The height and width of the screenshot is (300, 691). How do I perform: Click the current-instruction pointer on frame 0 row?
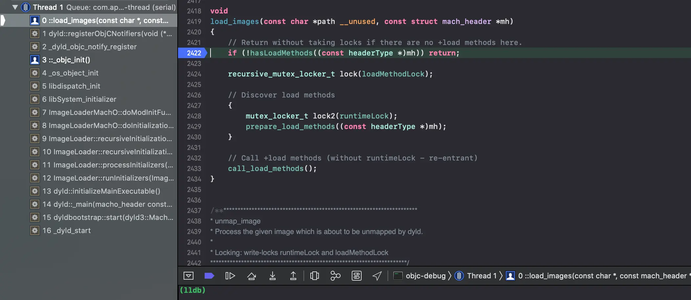click(3, 20)
